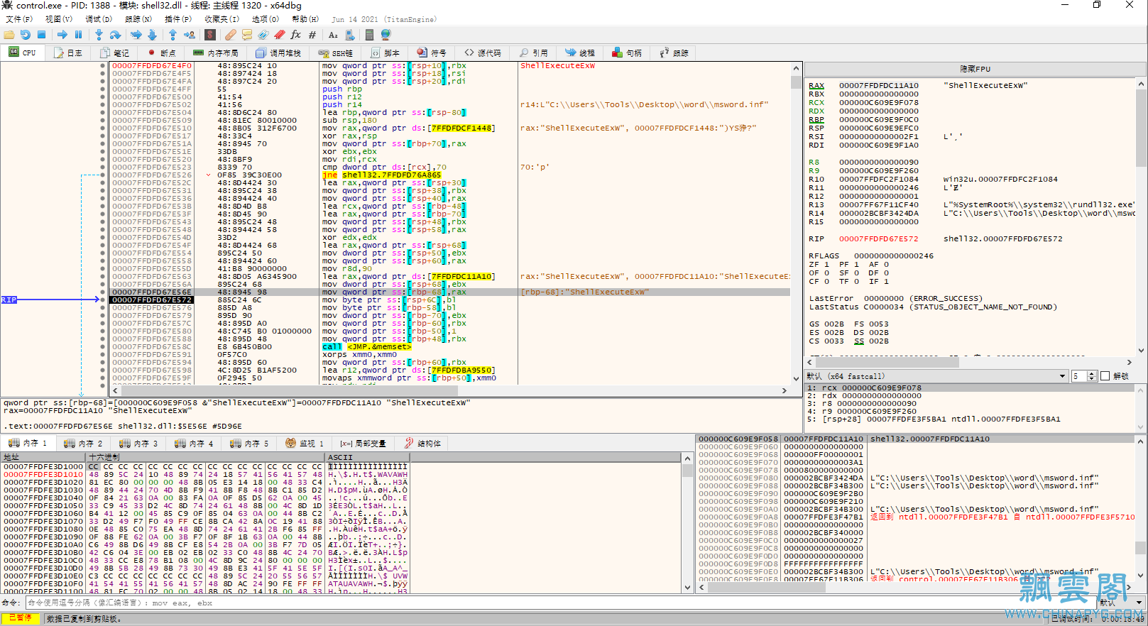1148x626 pixels.
Task: Switch to the 断点 breakpoints tab
Action: [162, 53]
